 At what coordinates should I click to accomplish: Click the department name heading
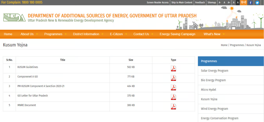tap(112, 16)
